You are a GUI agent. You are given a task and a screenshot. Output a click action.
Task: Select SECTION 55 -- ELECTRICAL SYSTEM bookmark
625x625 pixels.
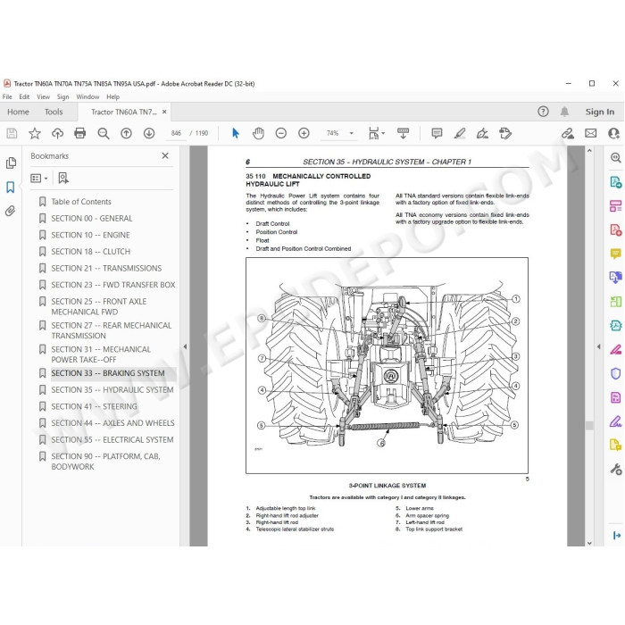112,440
